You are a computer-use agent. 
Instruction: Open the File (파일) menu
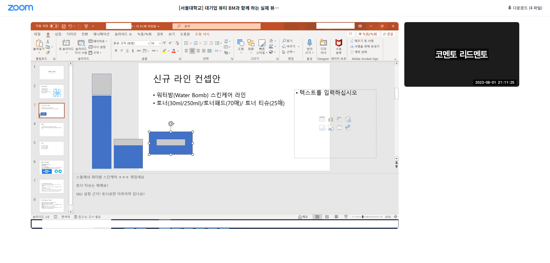(37, 34)
